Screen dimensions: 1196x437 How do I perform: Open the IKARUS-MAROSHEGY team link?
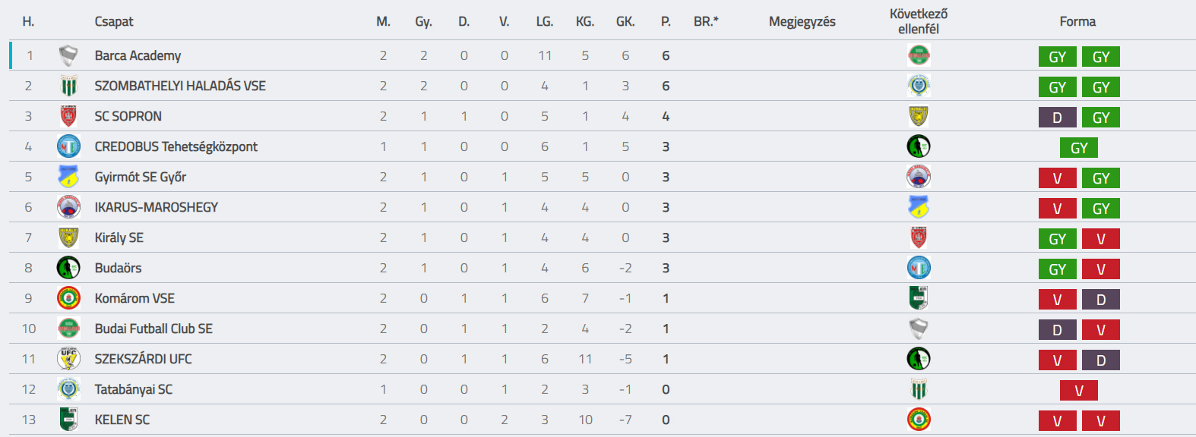157,207
